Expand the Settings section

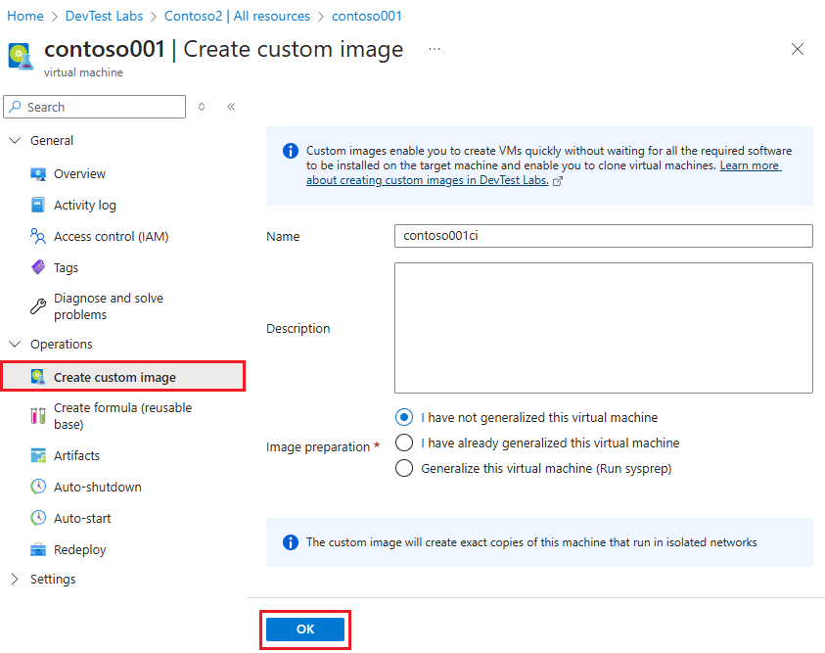coord(15,579)
